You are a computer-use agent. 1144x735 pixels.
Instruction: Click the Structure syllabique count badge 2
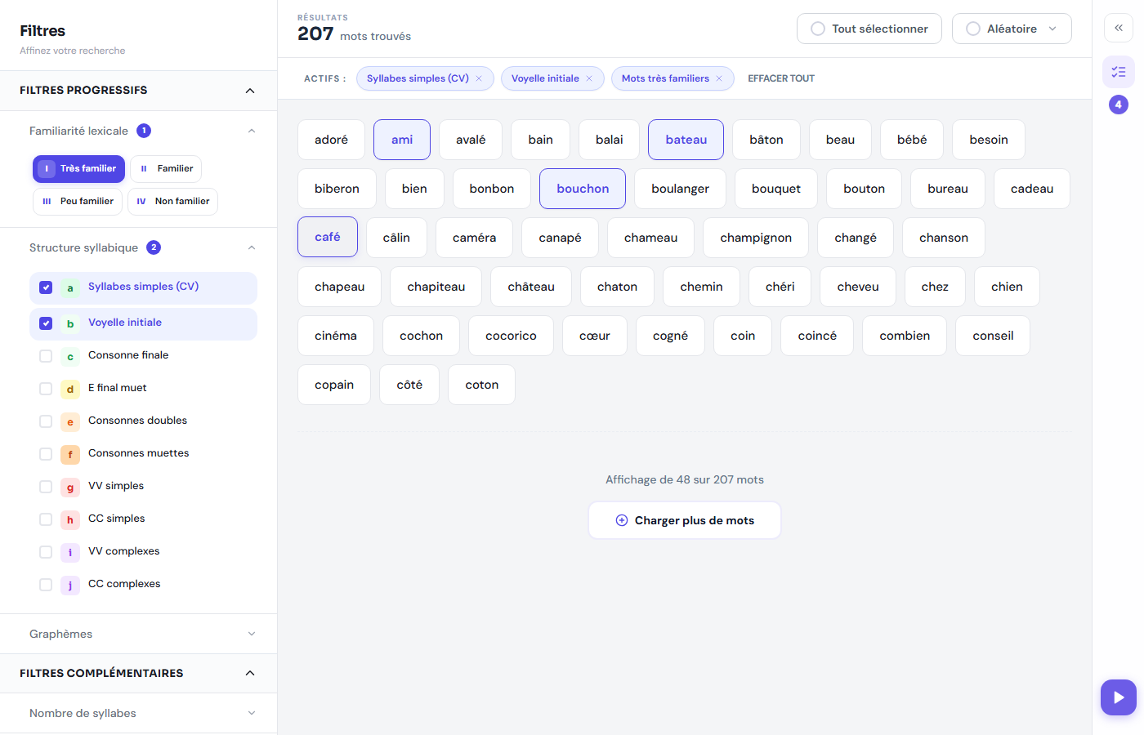point(154,247)
